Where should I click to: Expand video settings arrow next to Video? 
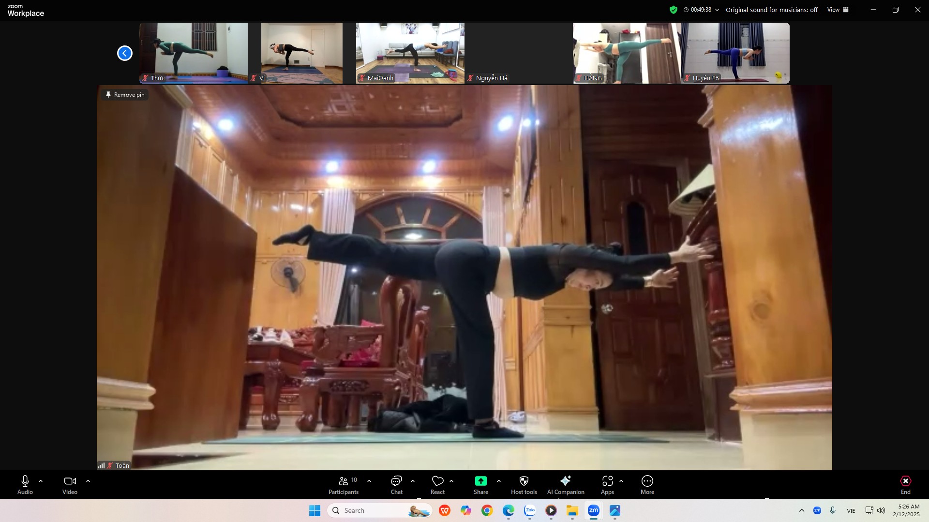point(88,481)
